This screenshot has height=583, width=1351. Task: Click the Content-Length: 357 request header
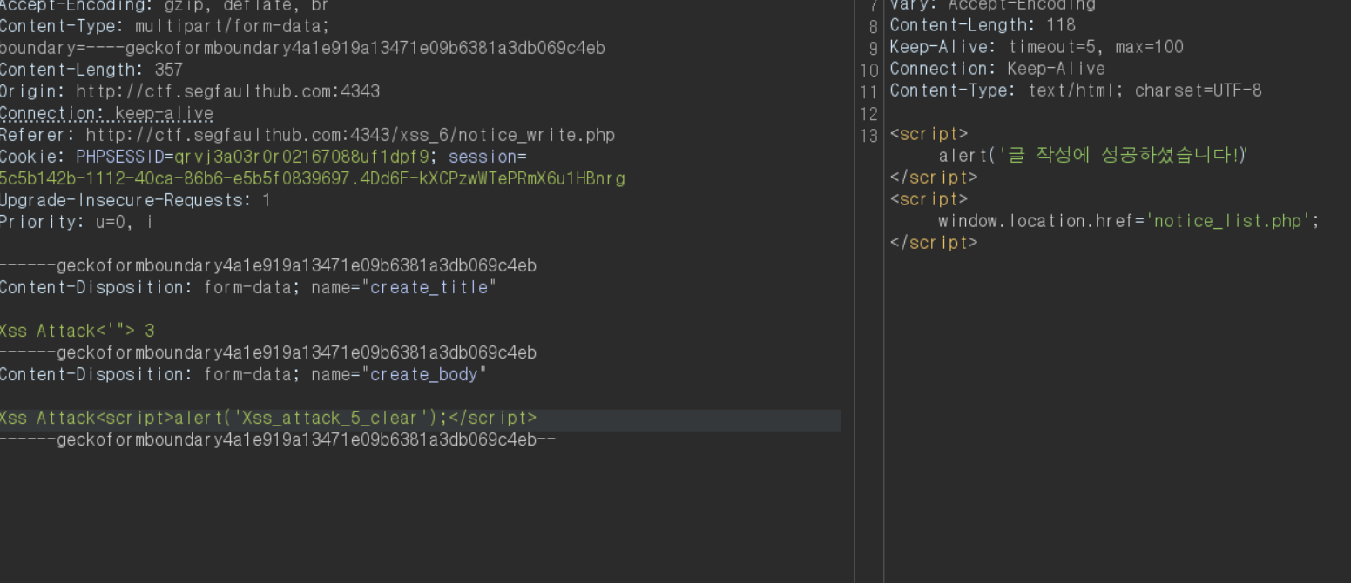pos(91,70)
